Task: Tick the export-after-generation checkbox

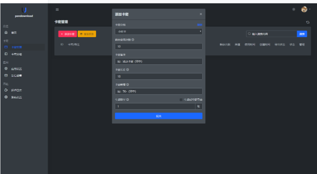Action: point(181,100)
